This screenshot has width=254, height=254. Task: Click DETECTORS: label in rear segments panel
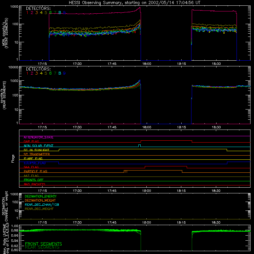[x=38, y=69]
